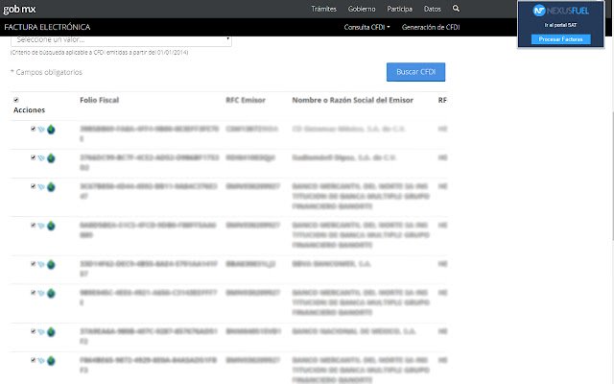This screenshot has height=384, width=614.
Task: Go to Generación de CFDI
Action: click(x=431, y=27)
